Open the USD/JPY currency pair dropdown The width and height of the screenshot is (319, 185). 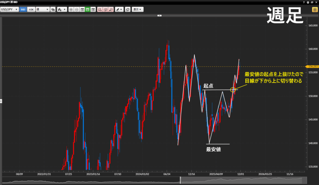point(9,10)
